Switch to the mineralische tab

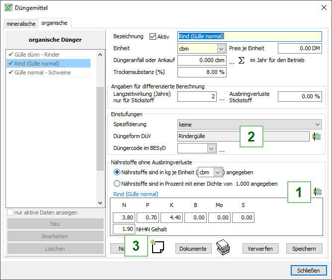click(x=21, y=23)
